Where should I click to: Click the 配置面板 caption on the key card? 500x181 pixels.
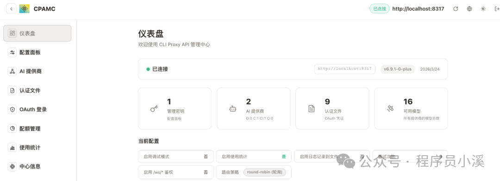click(174, 118)
